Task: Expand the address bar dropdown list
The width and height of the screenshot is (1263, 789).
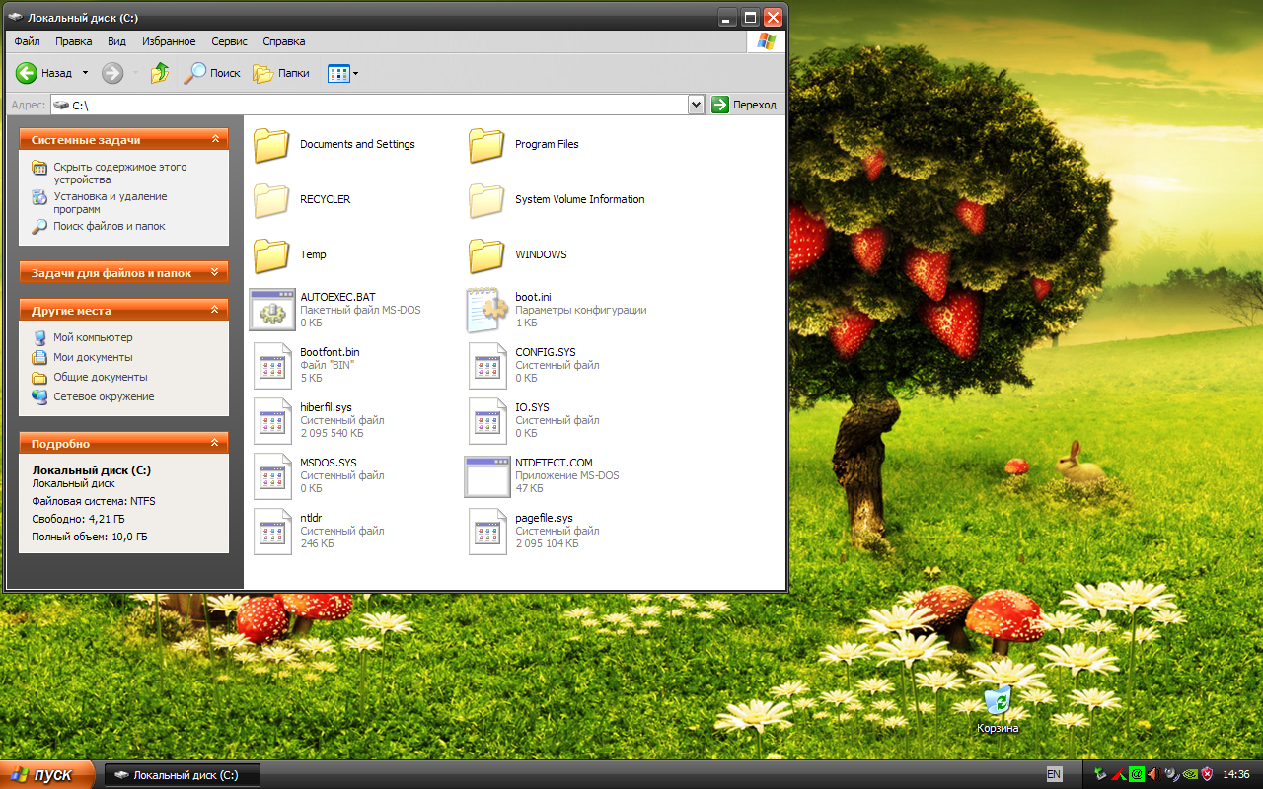Action: point(696,105)
